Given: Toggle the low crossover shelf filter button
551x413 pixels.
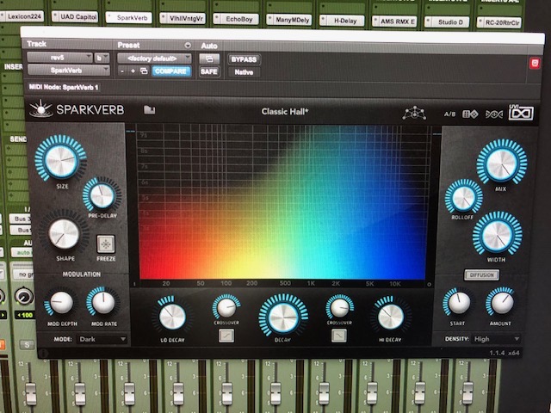Looking at the screenshot, I should (226, 336).
